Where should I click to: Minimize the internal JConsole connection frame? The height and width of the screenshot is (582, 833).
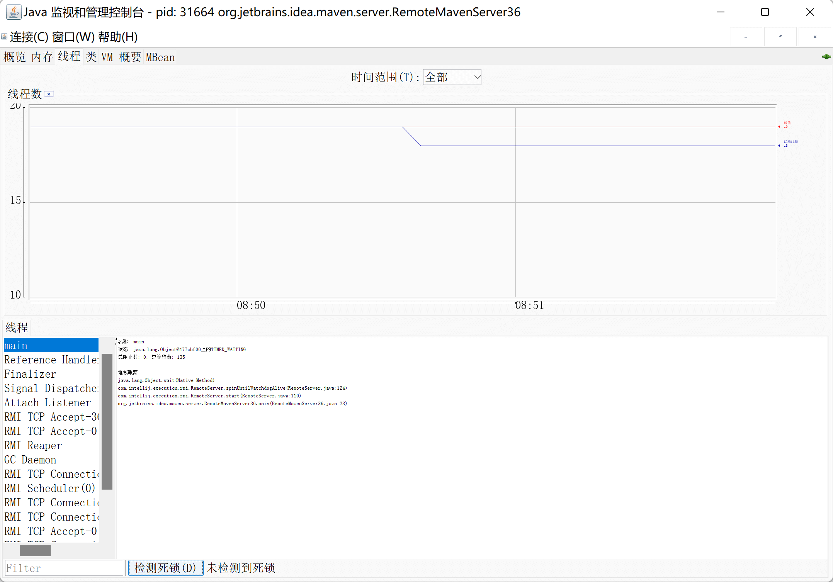coord(745,37)
